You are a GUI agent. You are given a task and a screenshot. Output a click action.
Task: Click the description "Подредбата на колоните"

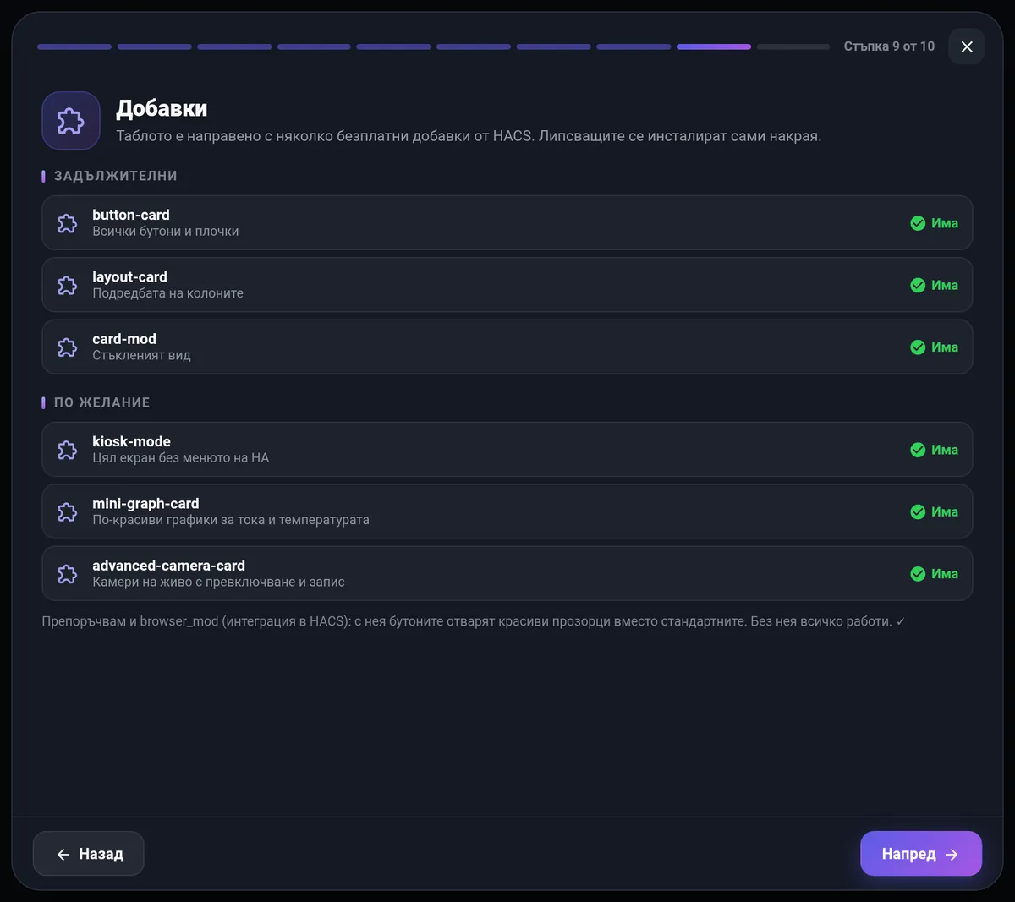(x=167, y=293)
